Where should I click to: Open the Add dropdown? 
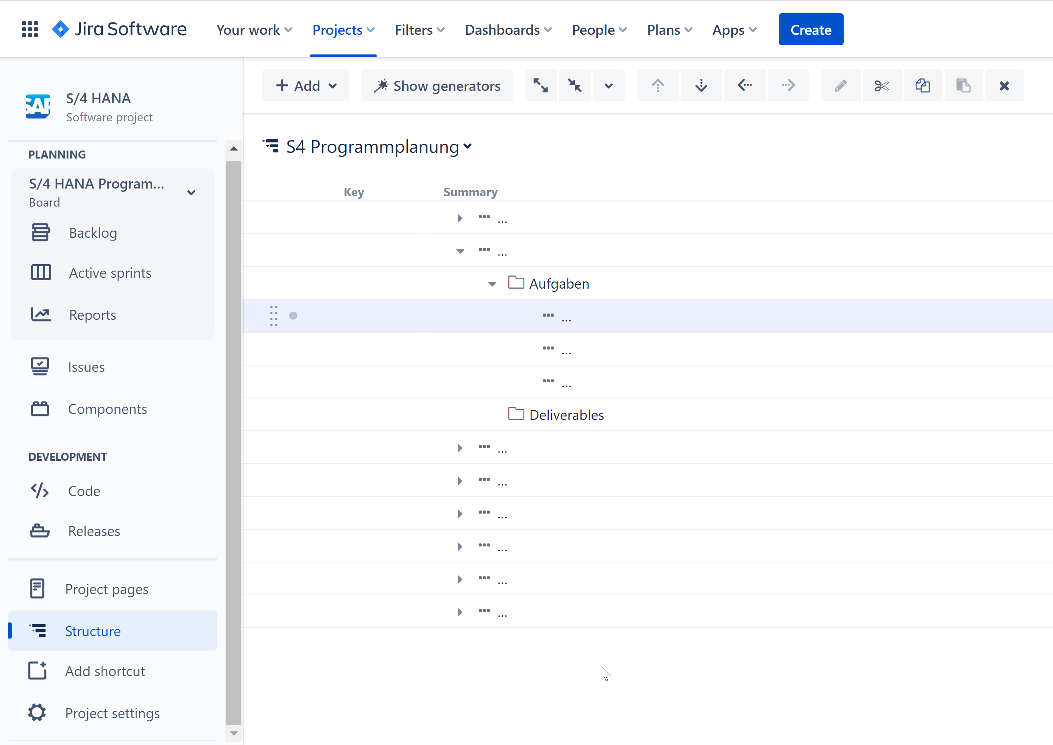point(306,85)
